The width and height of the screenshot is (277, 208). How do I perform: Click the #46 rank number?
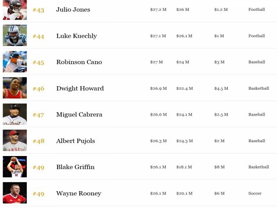(39, 88)
